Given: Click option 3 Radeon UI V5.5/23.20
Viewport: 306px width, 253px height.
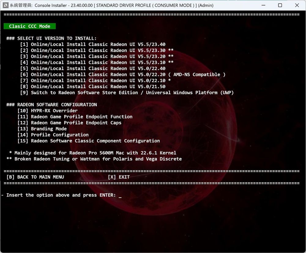Looking at the screenshot, I should click(x=93, y=56).
